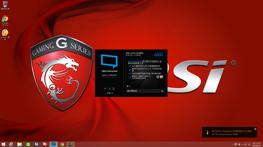Open the taskbar clock showing 11:55
The height and width of the screenshot is (147, 263).
256,144
